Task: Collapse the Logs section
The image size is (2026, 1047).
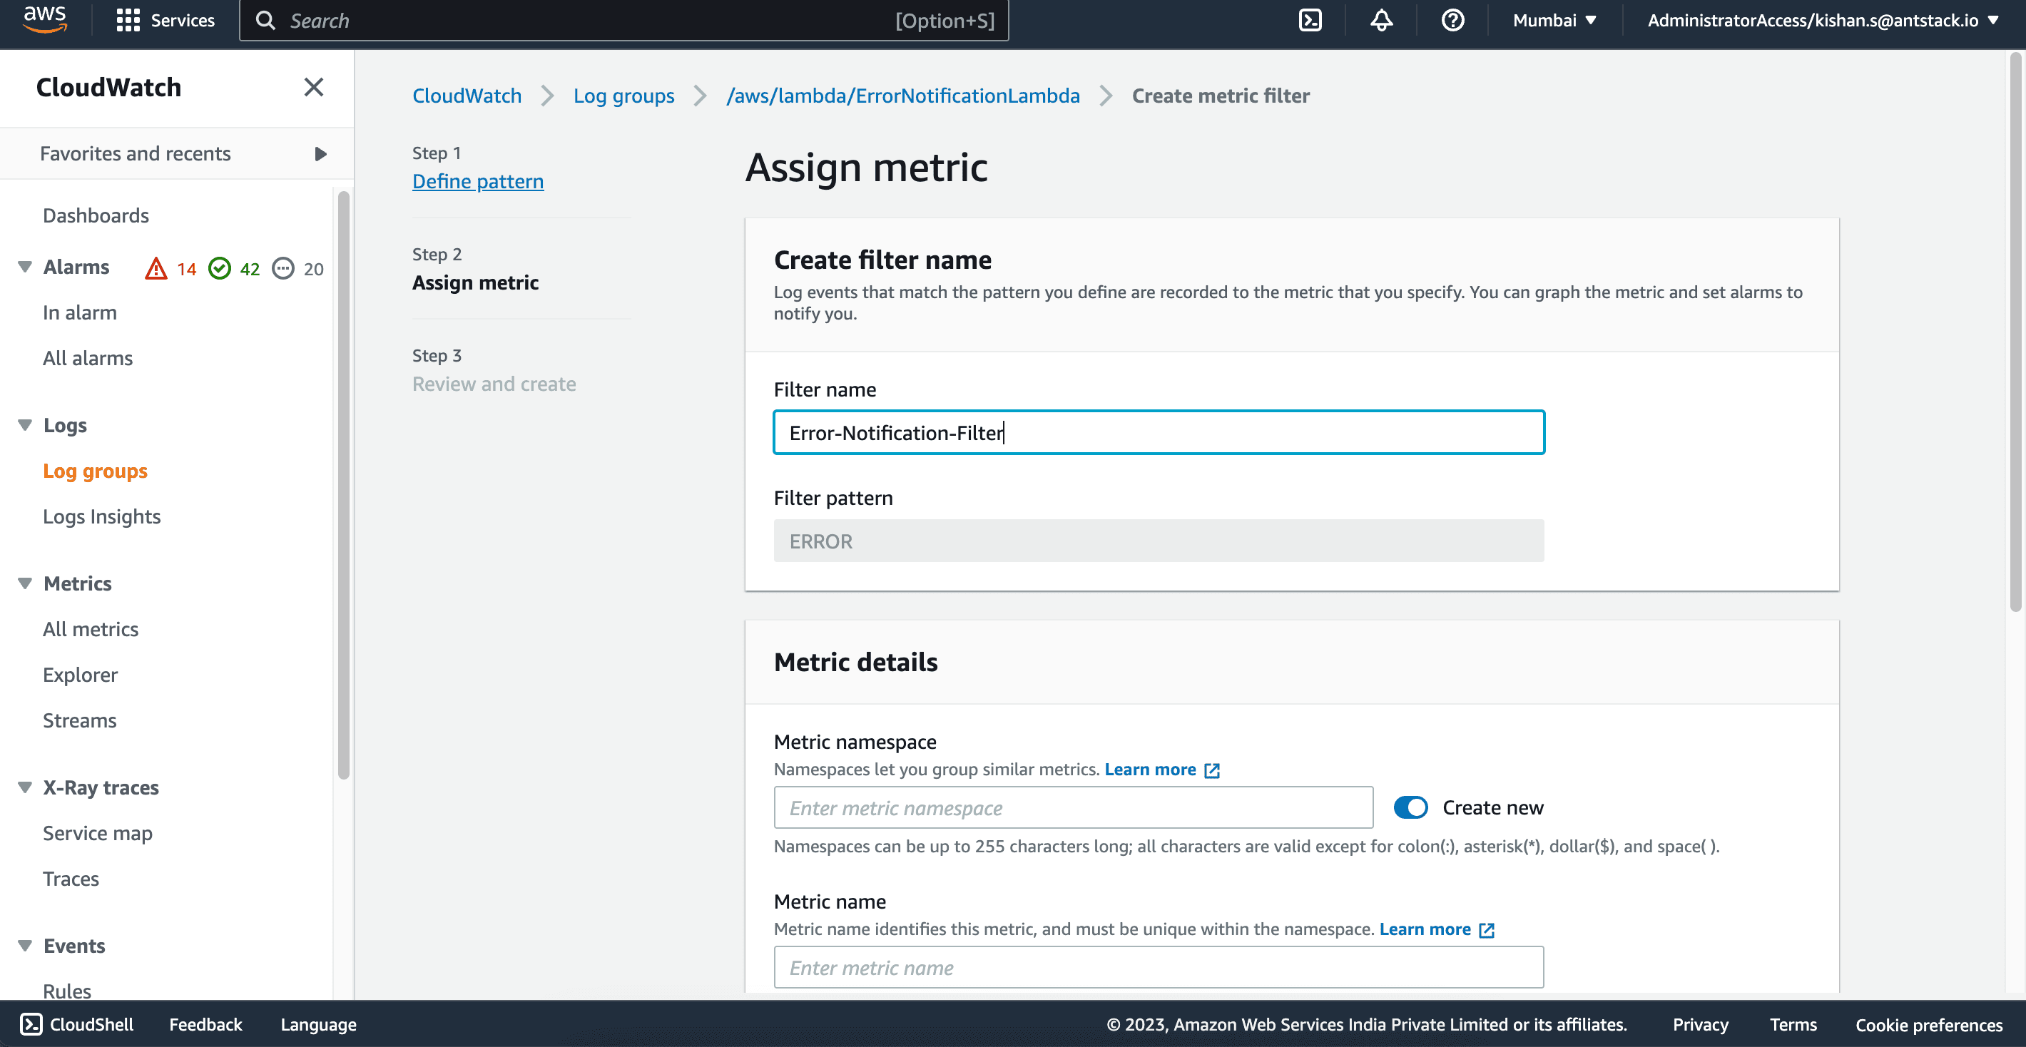Action: pos(25,425)
